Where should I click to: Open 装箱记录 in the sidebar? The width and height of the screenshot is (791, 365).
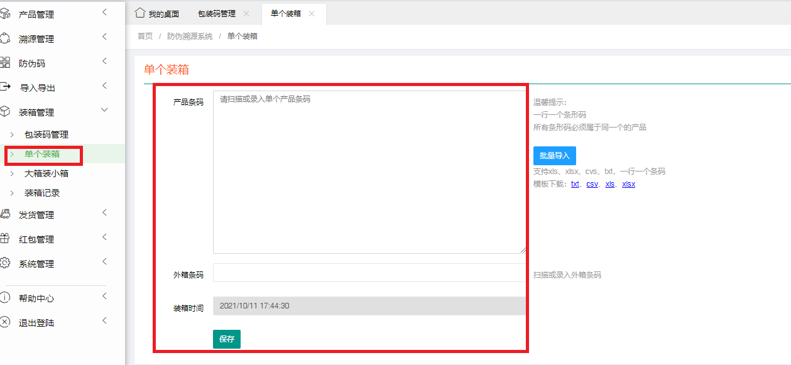tap(42, 193)
